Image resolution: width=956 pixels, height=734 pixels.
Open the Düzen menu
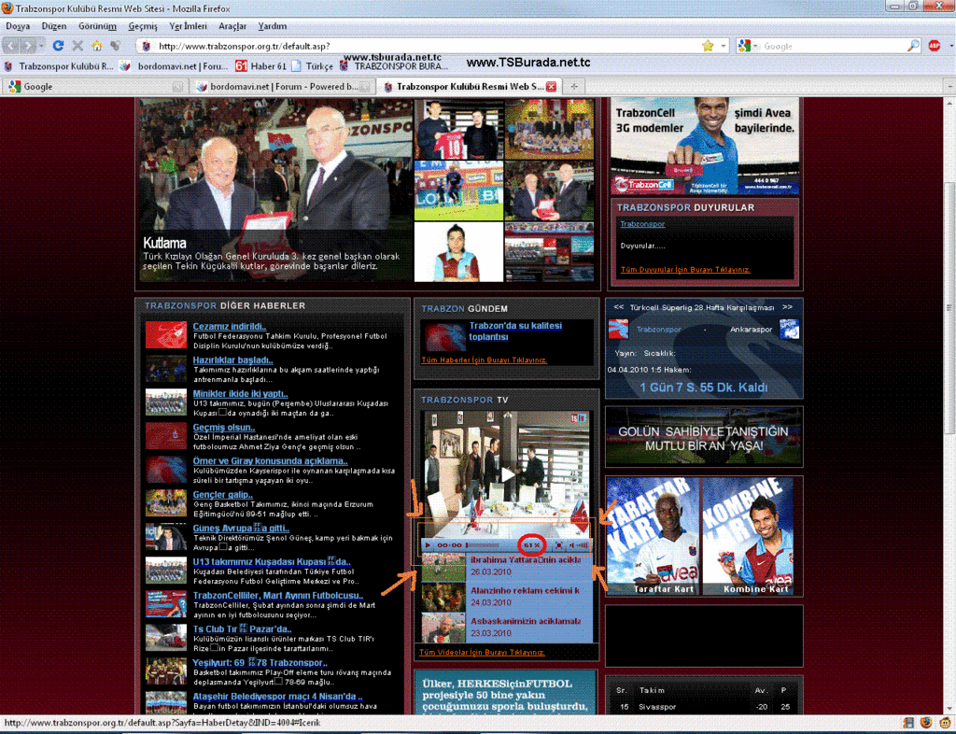(53, 26)
